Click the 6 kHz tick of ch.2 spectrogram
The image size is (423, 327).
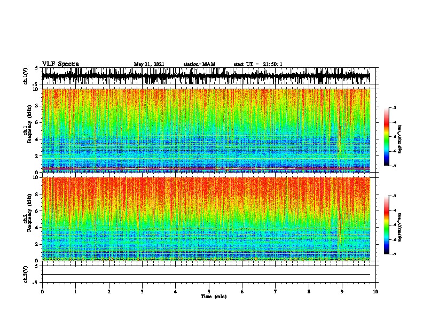(37, 211)
